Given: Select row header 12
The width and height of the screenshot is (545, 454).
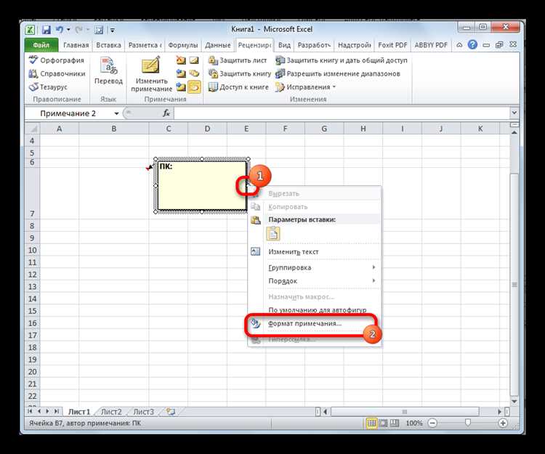Looking at the screenshot, I should click(32, 275).
